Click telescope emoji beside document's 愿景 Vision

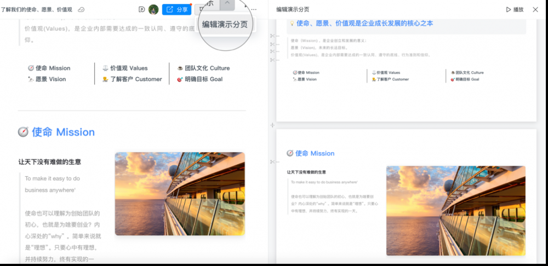click(x=31, y=79)
